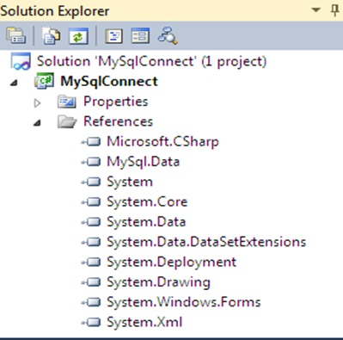Select the References tree item
The image size is (343, 340).
pyautogui.click(x=118, y=121)
